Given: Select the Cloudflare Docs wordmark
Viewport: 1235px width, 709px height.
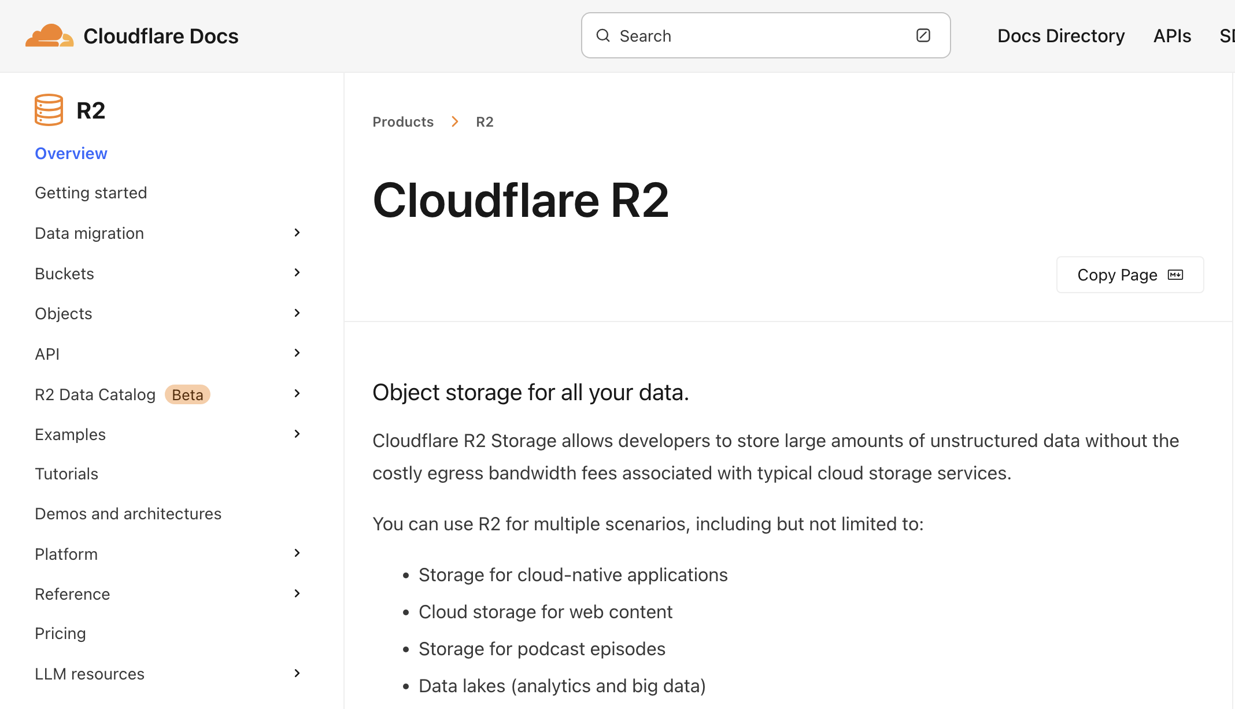Looking at the screenshot, I should (x=161, y=35).
